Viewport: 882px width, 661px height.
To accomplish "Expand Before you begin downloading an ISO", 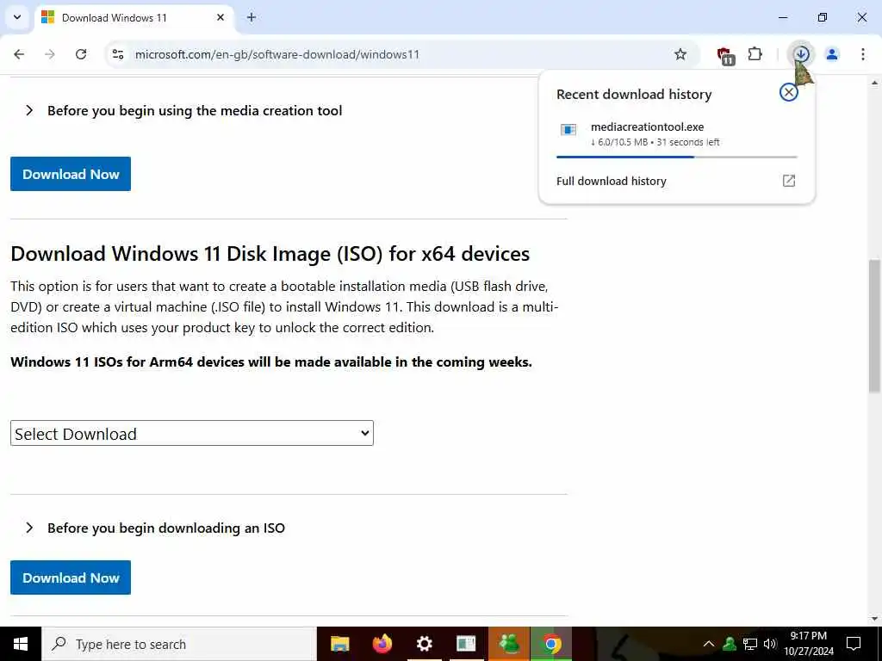I will click(x=155, y=528).
